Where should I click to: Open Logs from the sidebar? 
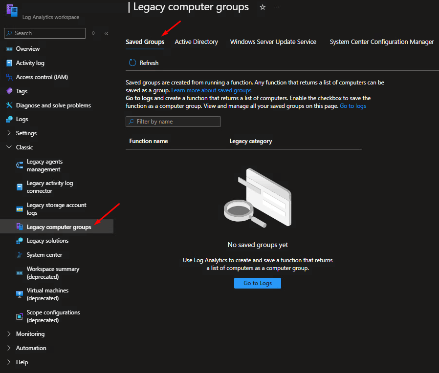pos(22,119)
